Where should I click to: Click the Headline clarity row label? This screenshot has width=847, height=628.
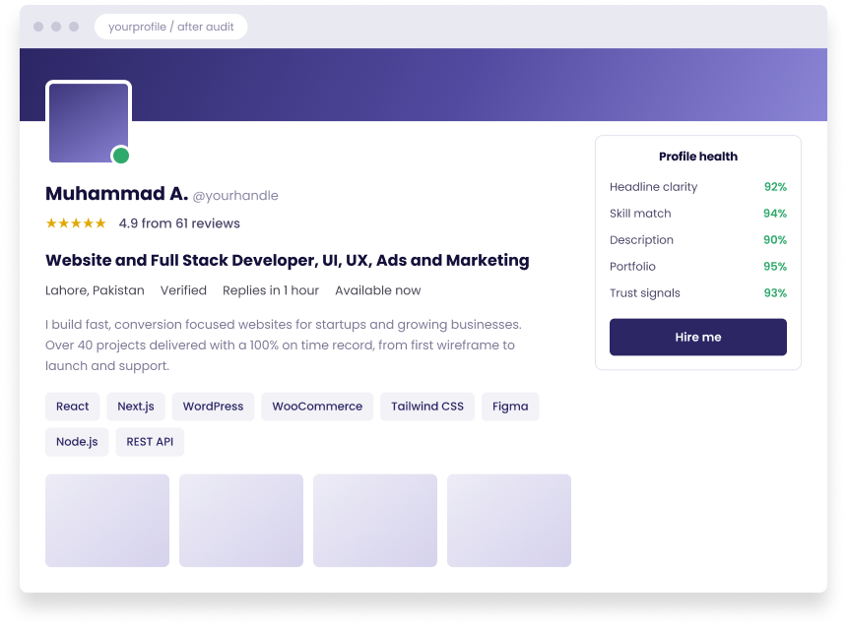click(654, 187)
